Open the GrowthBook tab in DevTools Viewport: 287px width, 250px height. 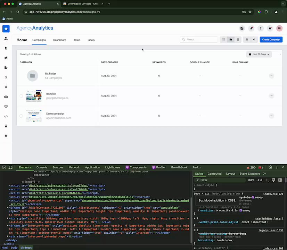tap(179, 167)
